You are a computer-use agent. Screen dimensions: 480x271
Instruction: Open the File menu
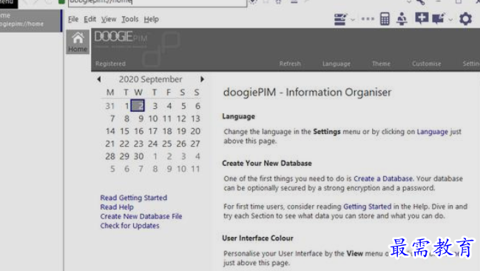(73, 19)
